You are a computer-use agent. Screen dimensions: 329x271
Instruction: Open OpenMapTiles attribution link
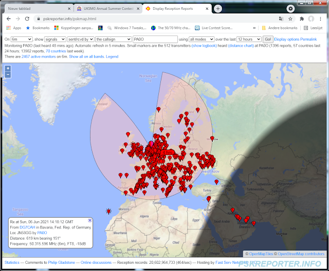click(261, 254)
